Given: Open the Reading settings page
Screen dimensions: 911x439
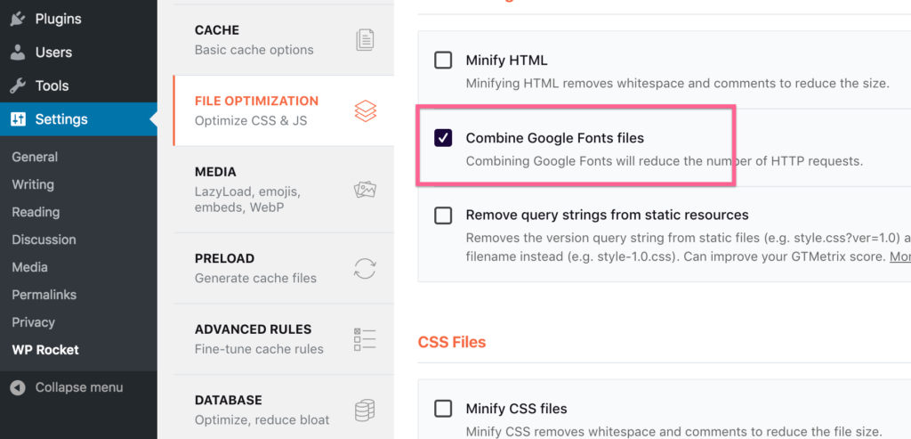Looking at the screenshot, I should tap(36, 212).
